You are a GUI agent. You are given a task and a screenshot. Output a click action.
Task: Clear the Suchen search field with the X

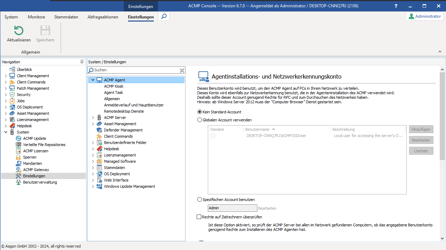[x=182, y=70]
